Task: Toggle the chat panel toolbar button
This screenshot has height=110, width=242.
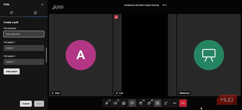Action: (132, 103)
